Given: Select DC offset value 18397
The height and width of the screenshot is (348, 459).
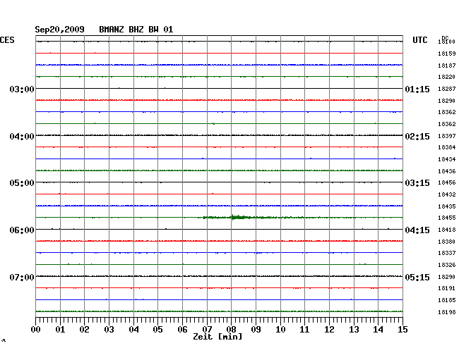Looking at the screenshot, I should tap(447, 136).
